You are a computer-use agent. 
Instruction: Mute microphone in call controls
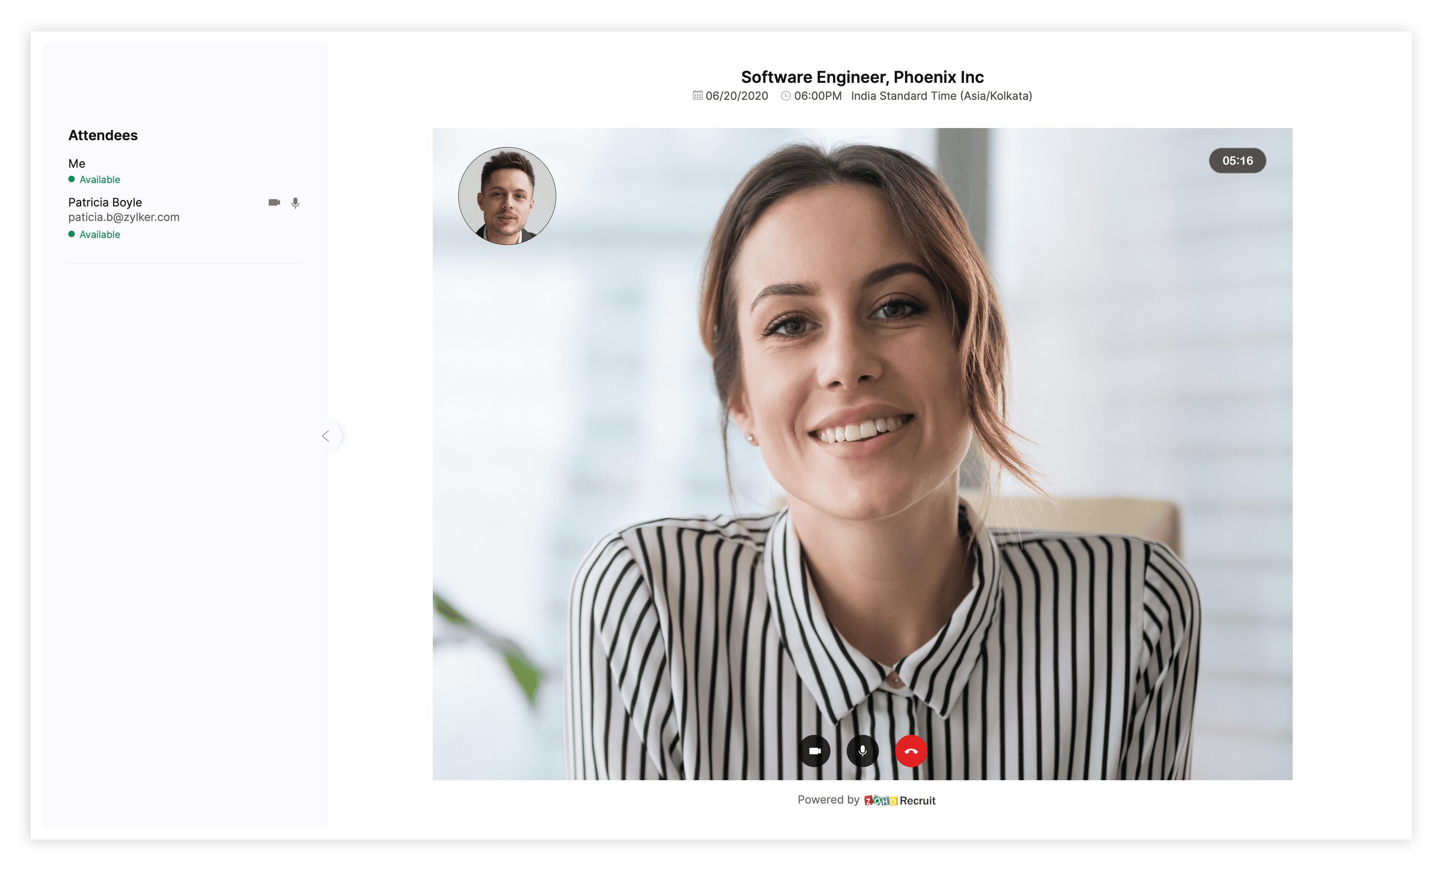click(x=863, y=751)
